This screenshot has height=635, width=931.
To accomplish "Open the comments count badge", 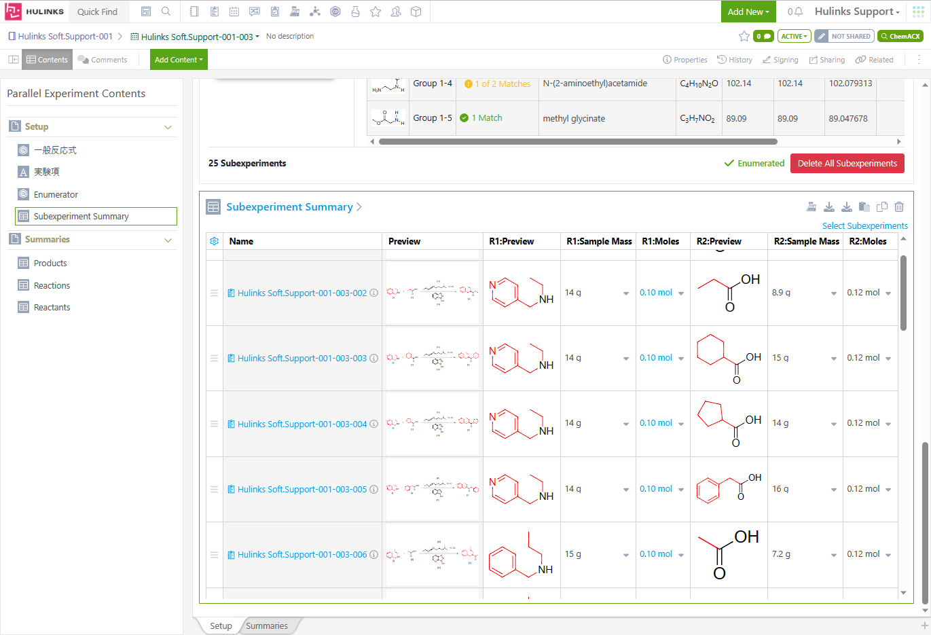I will [763, 36].
